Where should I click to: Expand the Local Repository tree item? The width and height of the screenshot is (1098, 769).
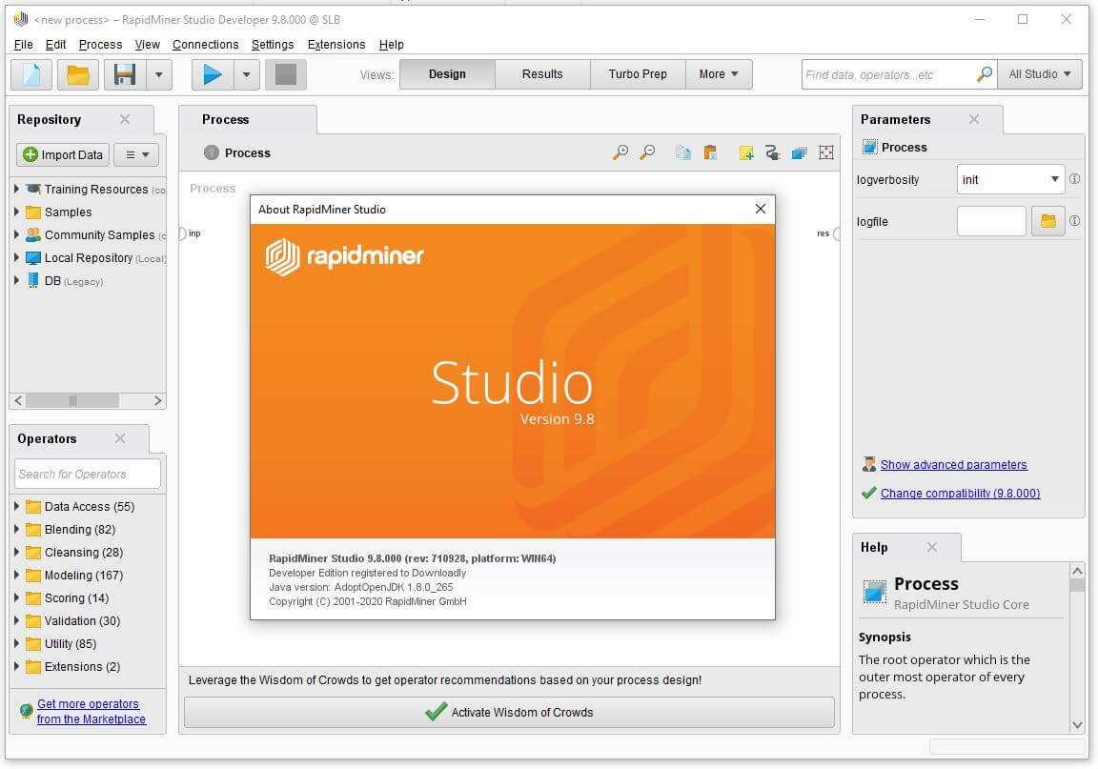(x=15, y=257)
